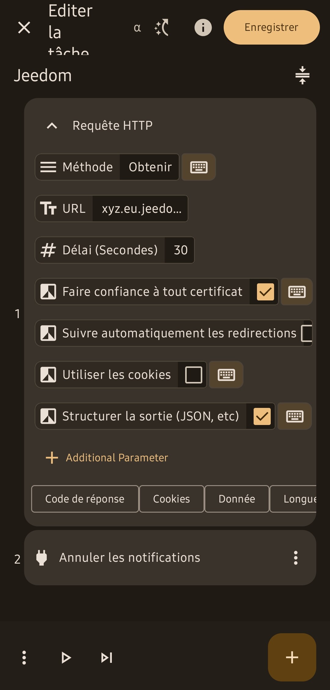Select the Code de réponse output tab
Screen dimensions: 330x690
(x=85, y=499)
